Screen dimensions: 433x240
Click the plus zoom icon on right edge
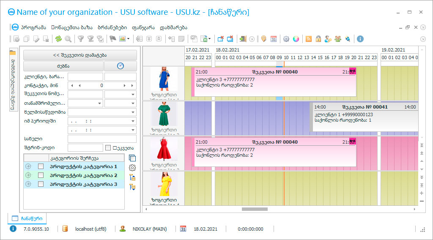coord(422,193)
